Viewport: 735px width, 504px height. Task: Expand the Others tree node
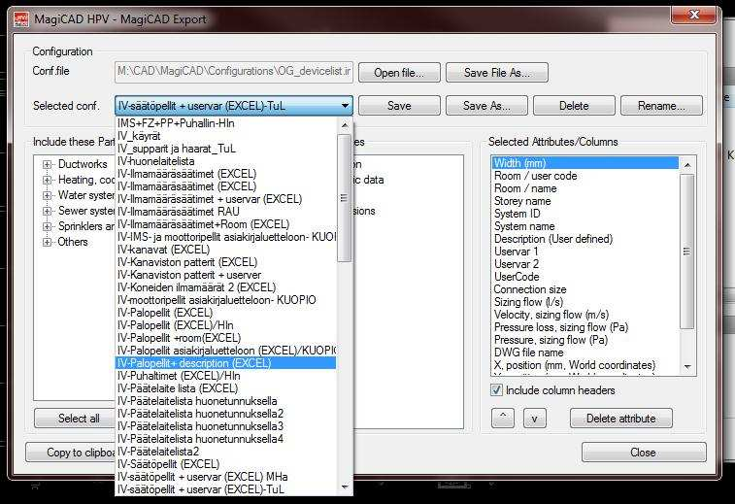47,242
